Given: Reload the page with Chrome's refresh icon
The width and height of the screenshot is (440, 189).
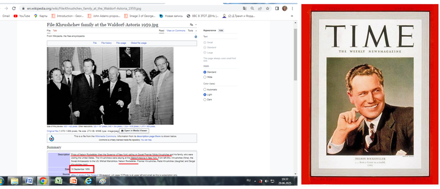Looking at the screenshot, I should [x=14, y=8].
